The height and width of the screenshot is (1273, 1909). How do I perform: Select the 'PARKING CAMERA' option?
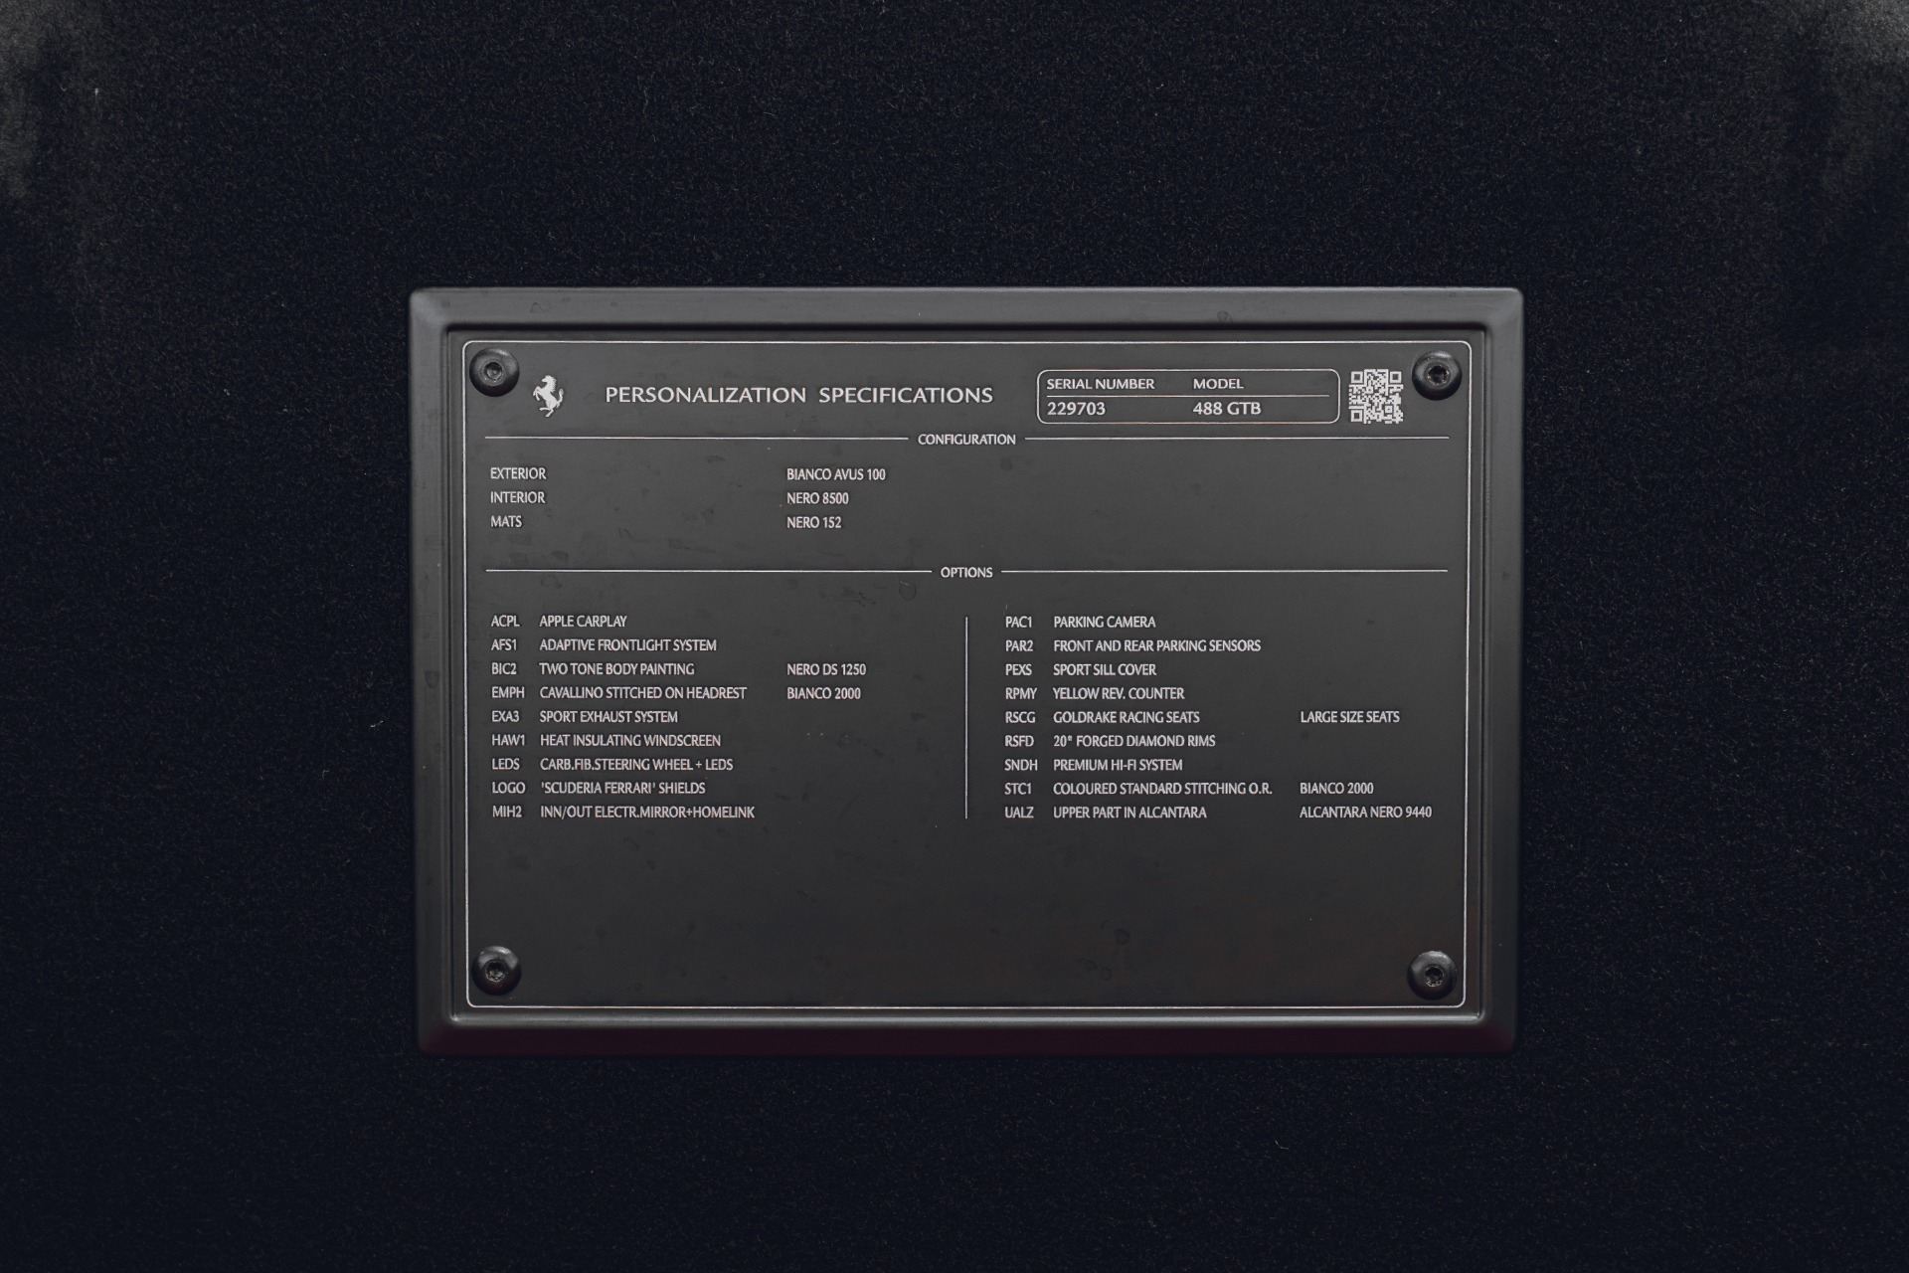point(1105,622)
